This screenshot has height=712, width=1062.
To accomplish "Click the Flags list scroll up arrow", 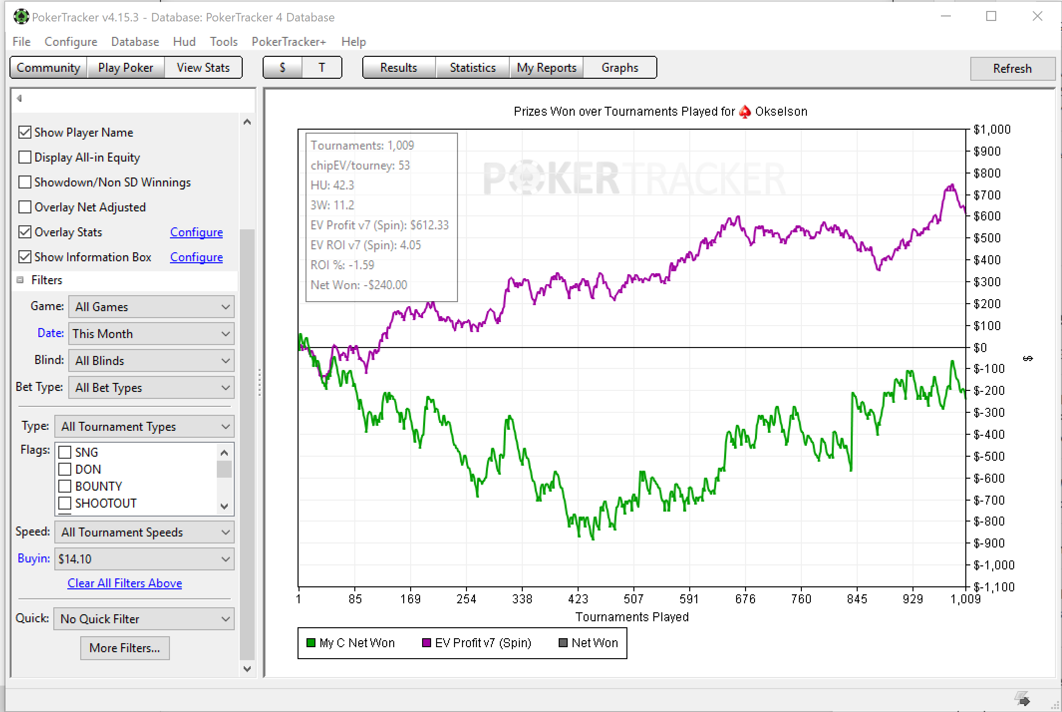I will coord(225,452).
